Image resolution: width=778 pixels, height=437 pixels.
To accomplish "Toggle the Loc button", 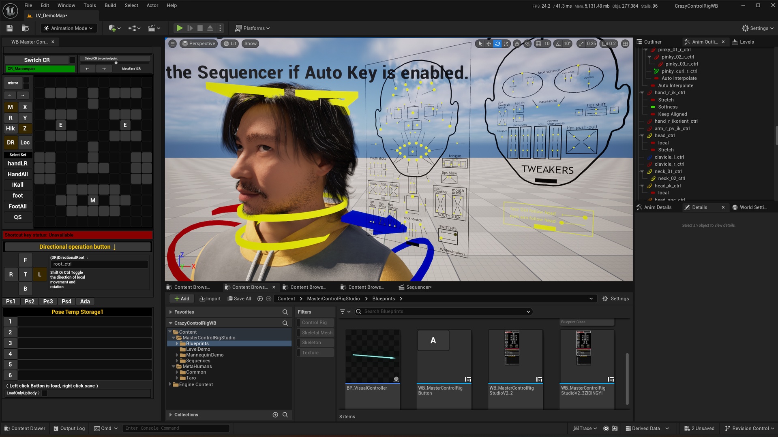I will click(25, 143).
